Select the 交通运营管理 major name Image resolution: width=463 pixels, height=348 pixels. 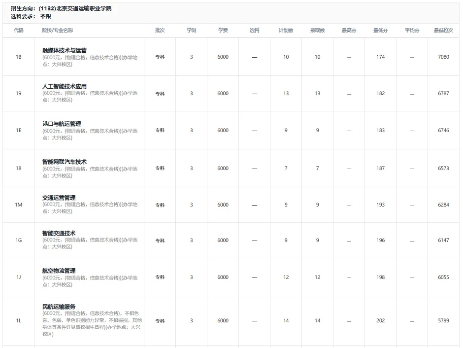click(59, 198)
